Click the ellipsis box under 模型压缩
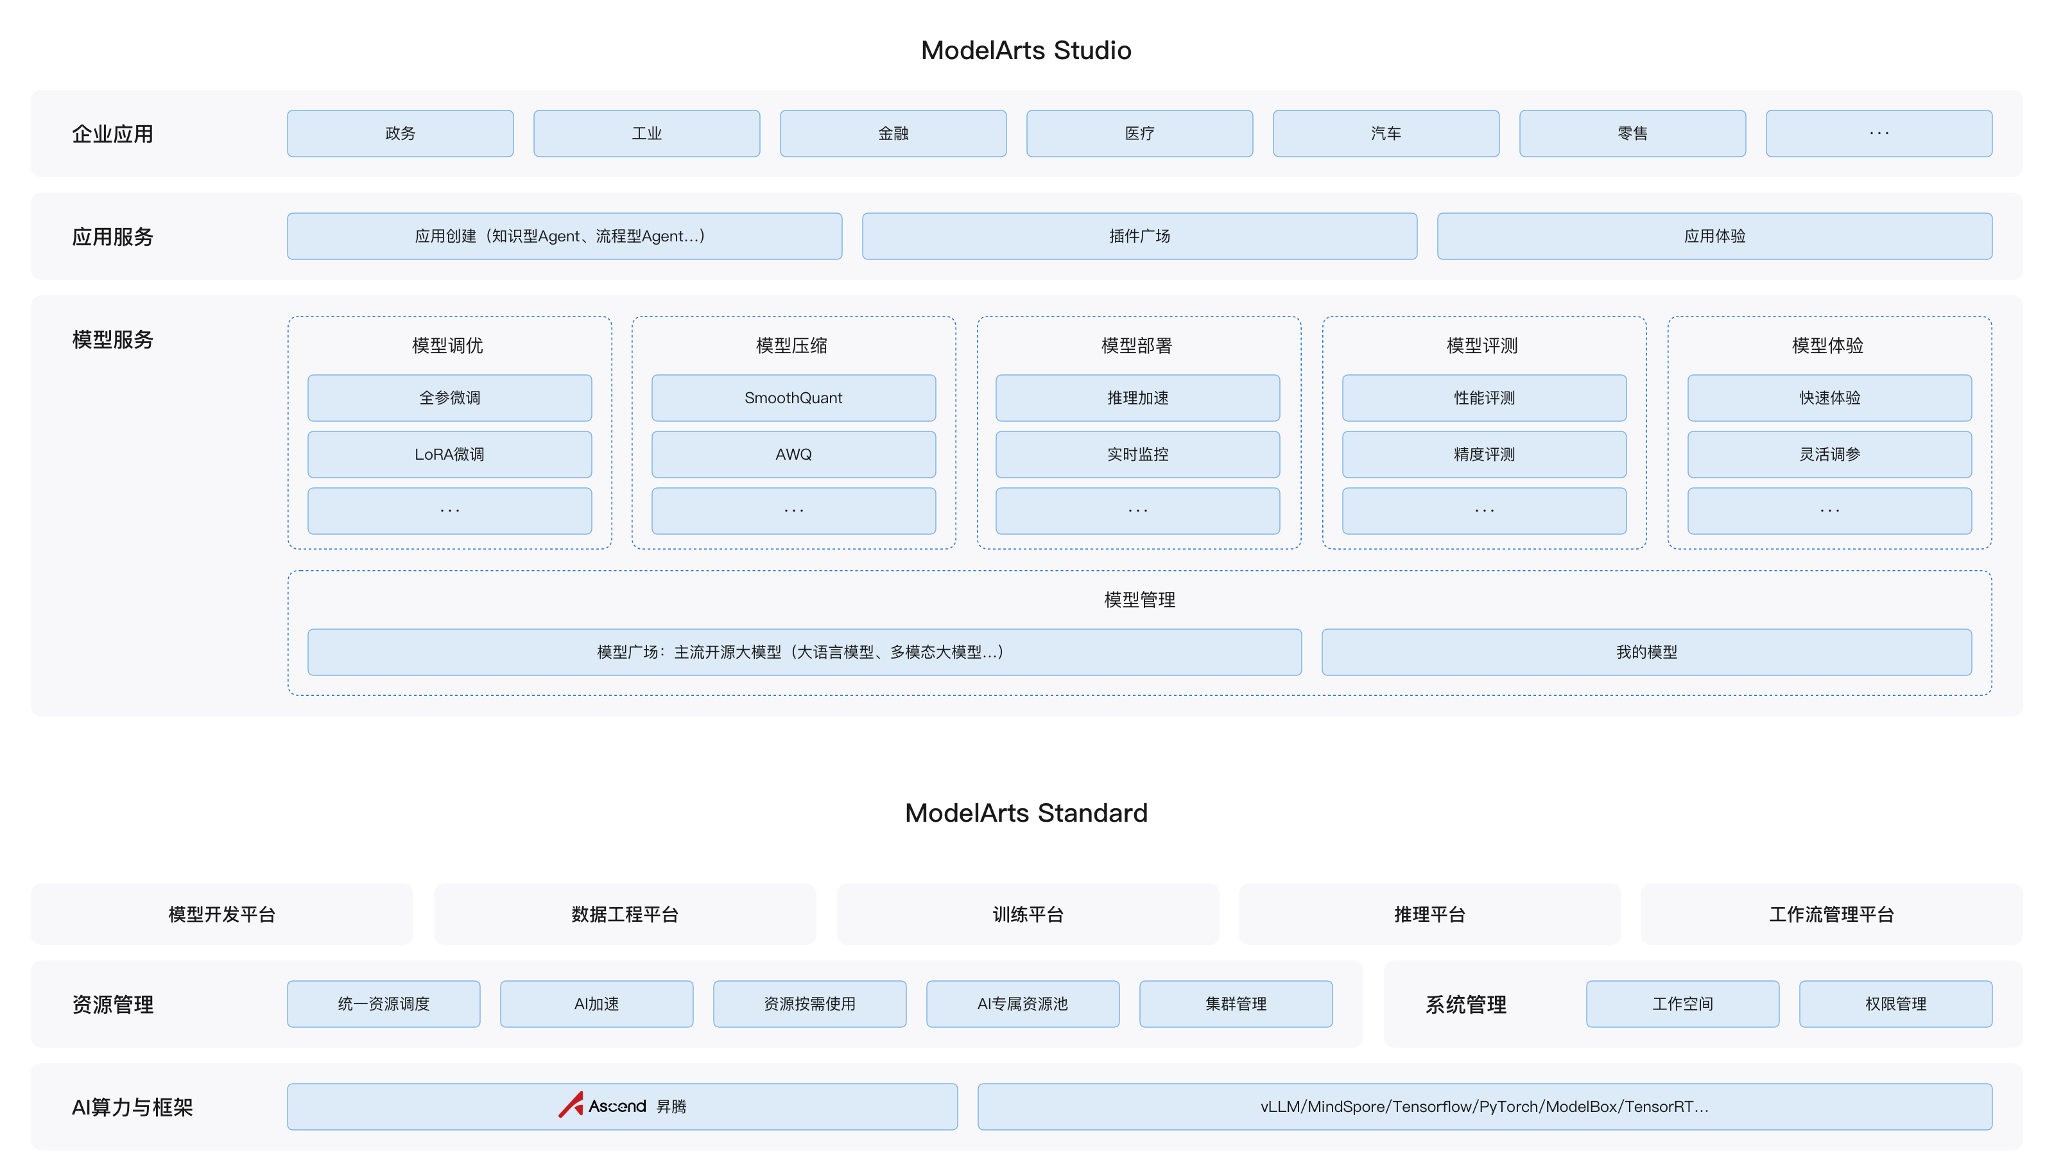This screenshot has height=1171, width=2054. [x=793, y=510]
